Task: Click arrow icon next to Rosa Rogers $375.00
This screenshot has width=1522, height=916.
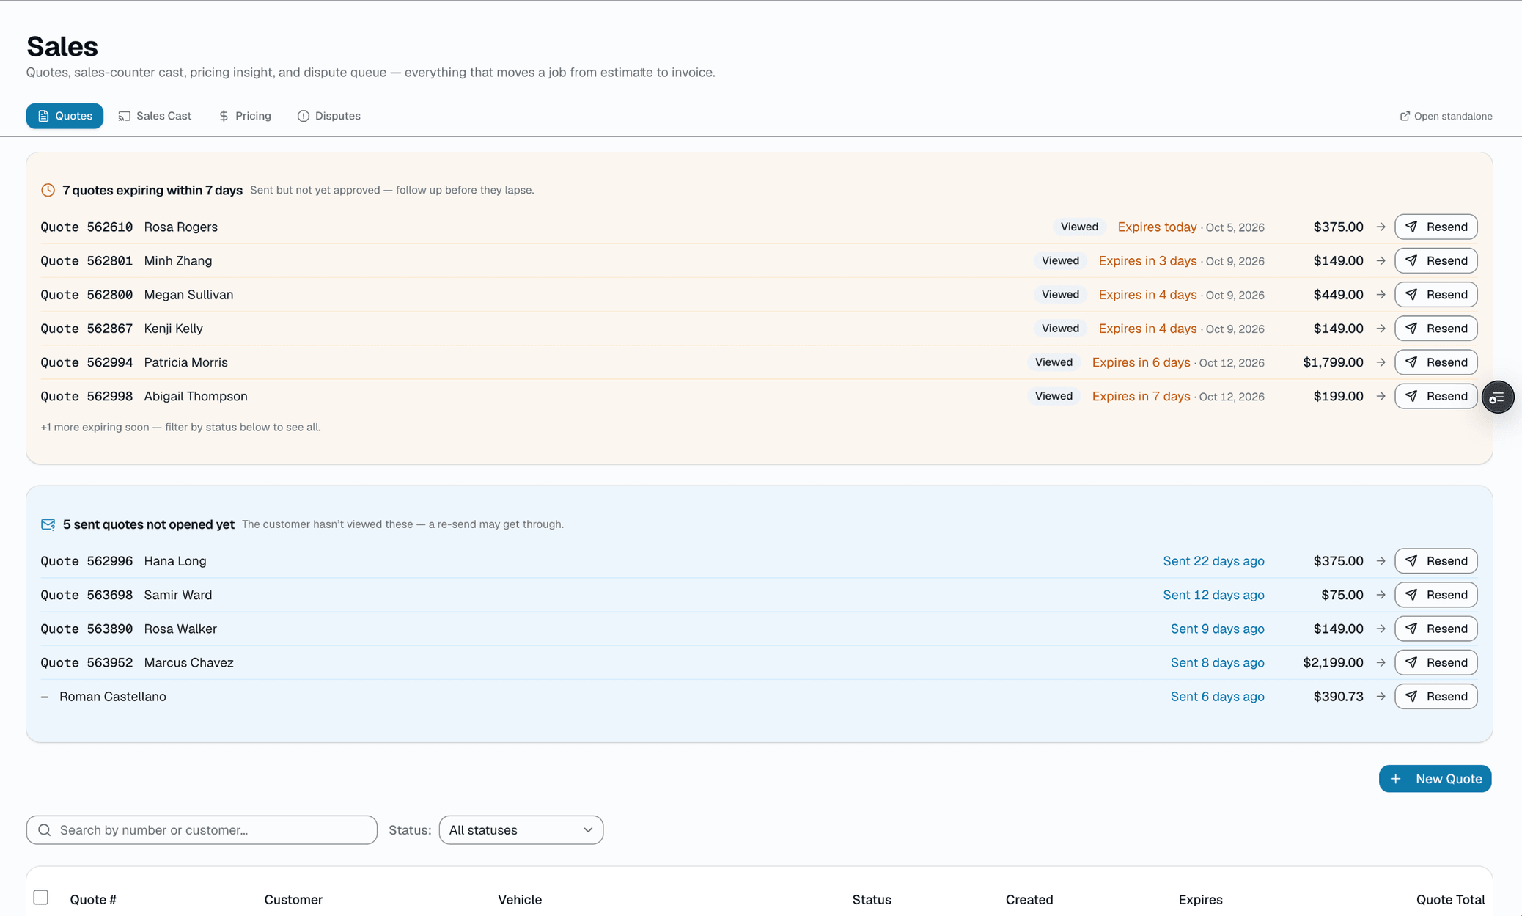Action: (x=1381, y=227)
